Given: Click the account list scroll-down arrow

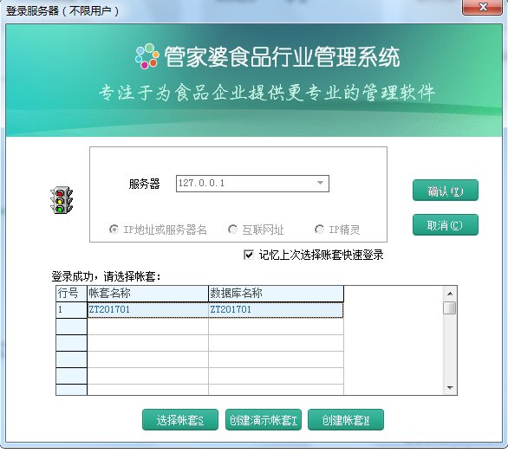Looking at the screenshot, I should coord(450,387).
